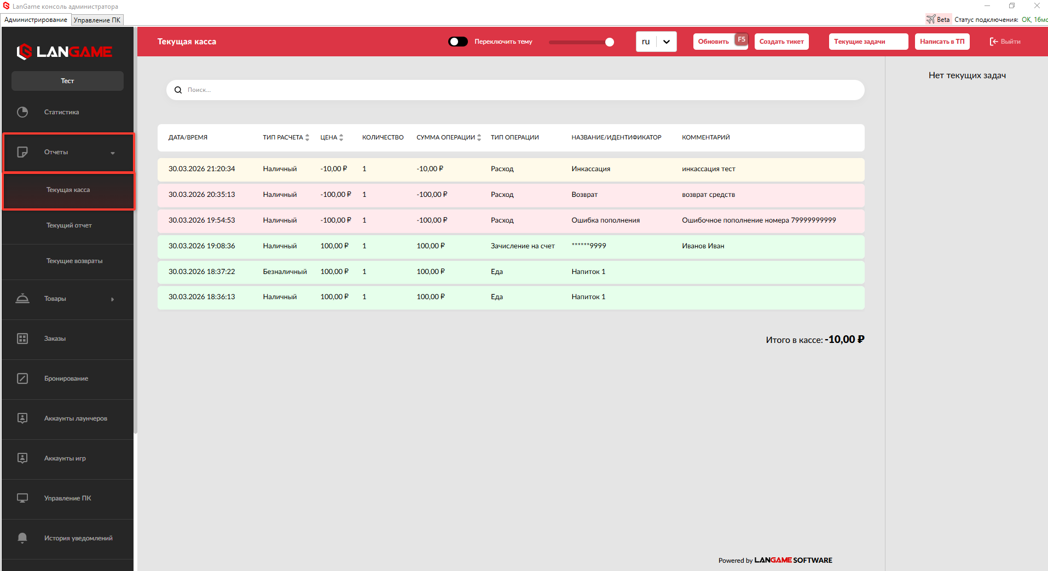Click the Товары tray icon

pyautogui.click(x=22, y=299)
